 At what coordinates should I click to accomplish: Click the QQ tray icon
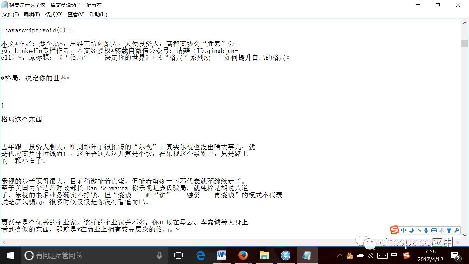tap(350, 255)
